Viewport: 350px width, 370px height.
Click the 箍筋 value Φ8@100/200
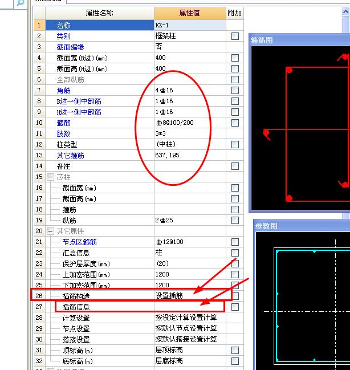[x=190, y=123]
